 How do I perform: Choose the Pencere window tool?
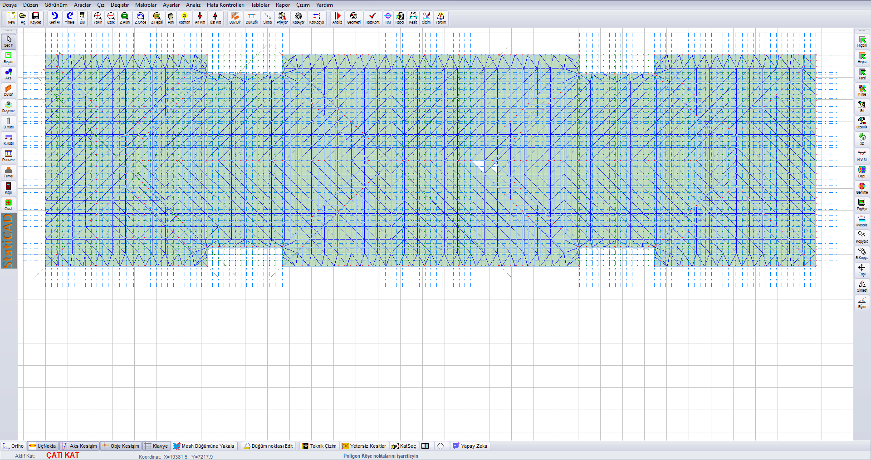[9, 156]
